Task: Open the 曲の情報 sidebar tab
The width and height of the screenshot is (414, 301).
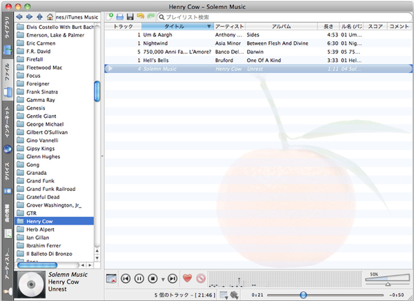Action: pos(8,221)
